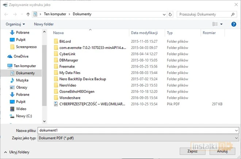Open the view options dropdown arrow
The image size is (241, 159).
[221, 24]
